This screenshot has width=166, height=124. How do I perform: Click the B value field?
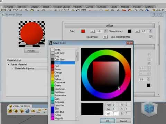(x=128, y=113)
